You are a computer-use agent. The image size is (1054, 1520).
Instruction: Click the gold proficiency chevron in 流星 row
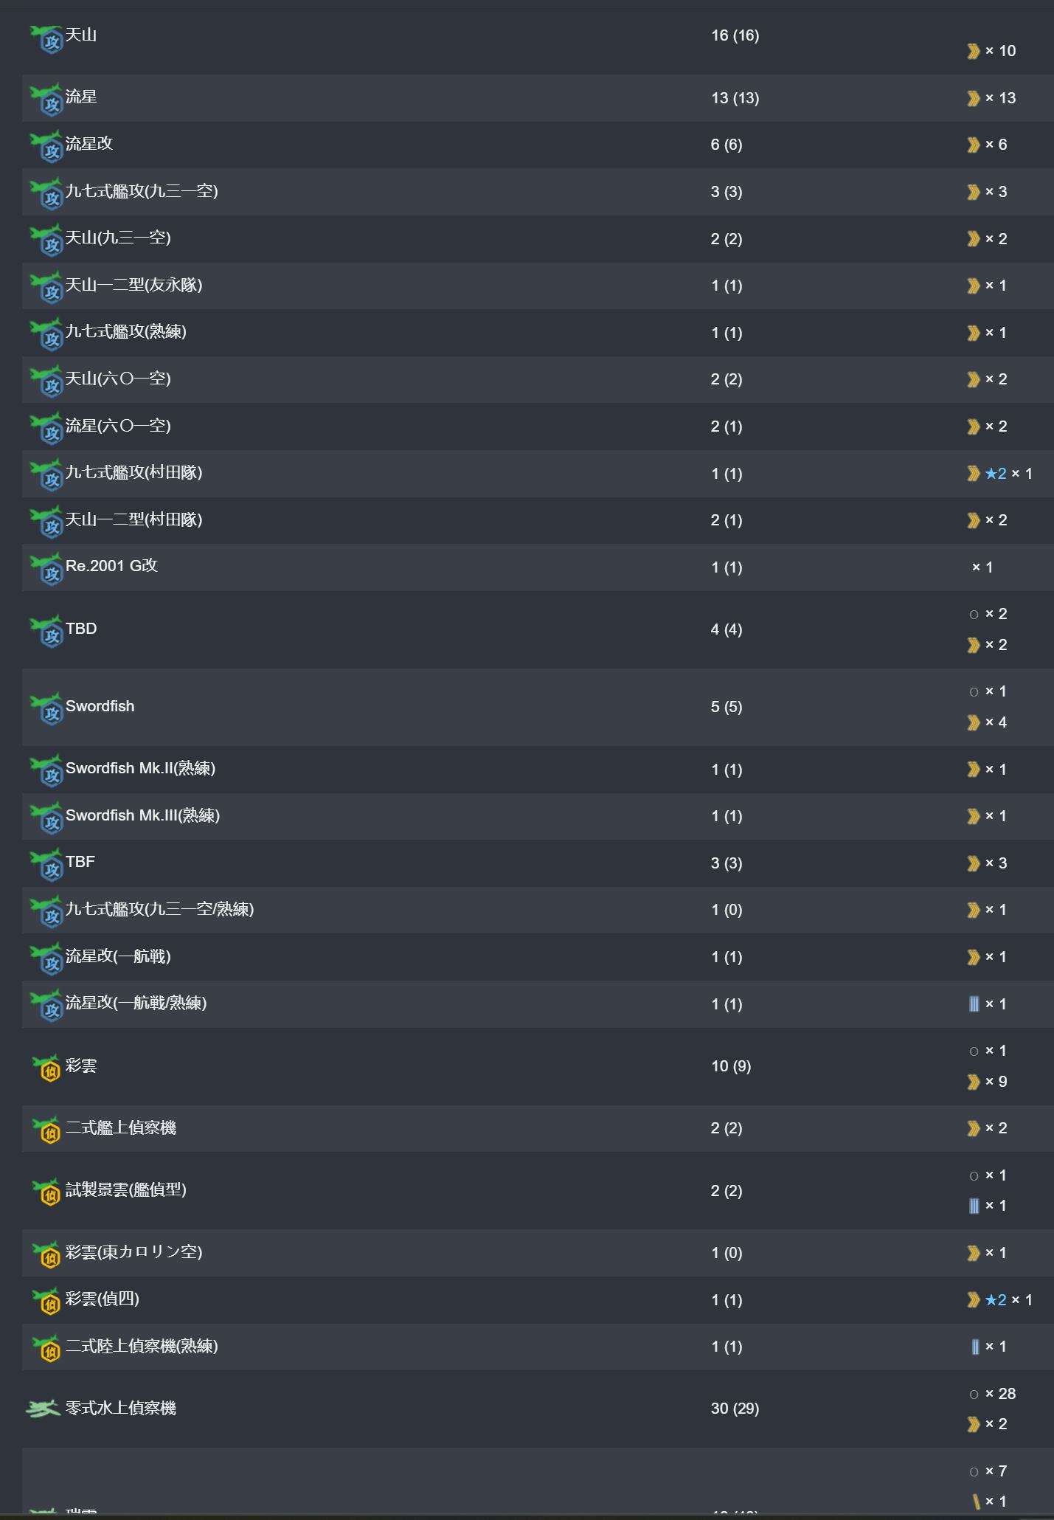[x=974, y=98]
